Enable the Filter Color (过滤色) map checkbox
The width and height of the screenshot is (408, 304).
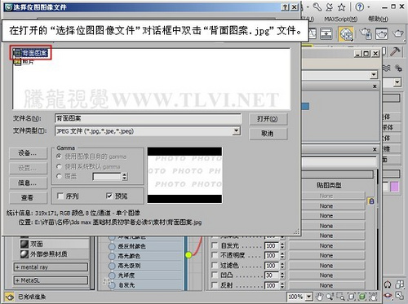point(215,265)
